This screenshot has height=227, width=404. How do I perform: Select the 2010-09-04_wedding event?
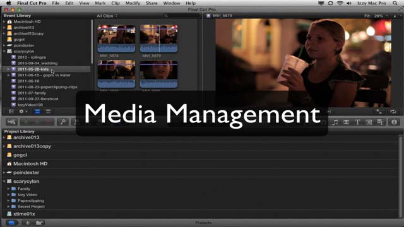[38, 63]
